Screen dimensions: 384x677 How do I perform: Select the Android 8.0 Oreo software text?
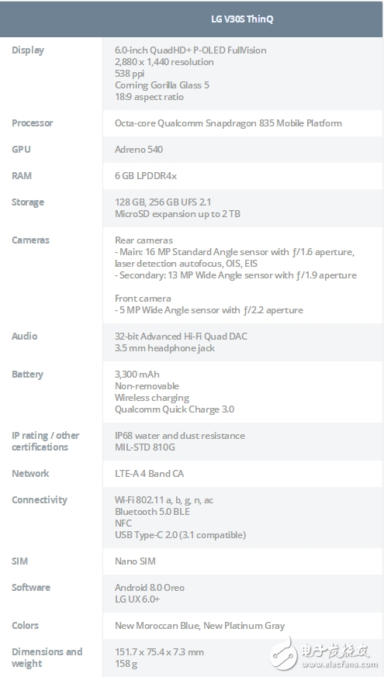pyautogui.click(x=150, y=588)
